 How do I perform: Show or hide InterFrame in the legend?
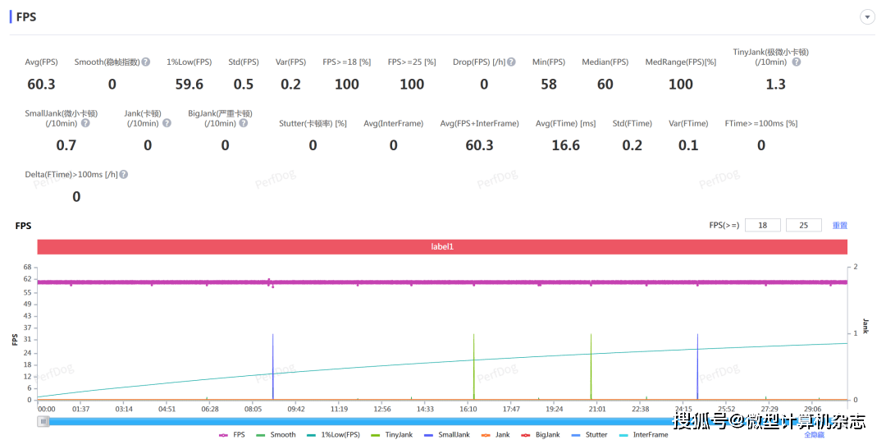click(645, 434)
